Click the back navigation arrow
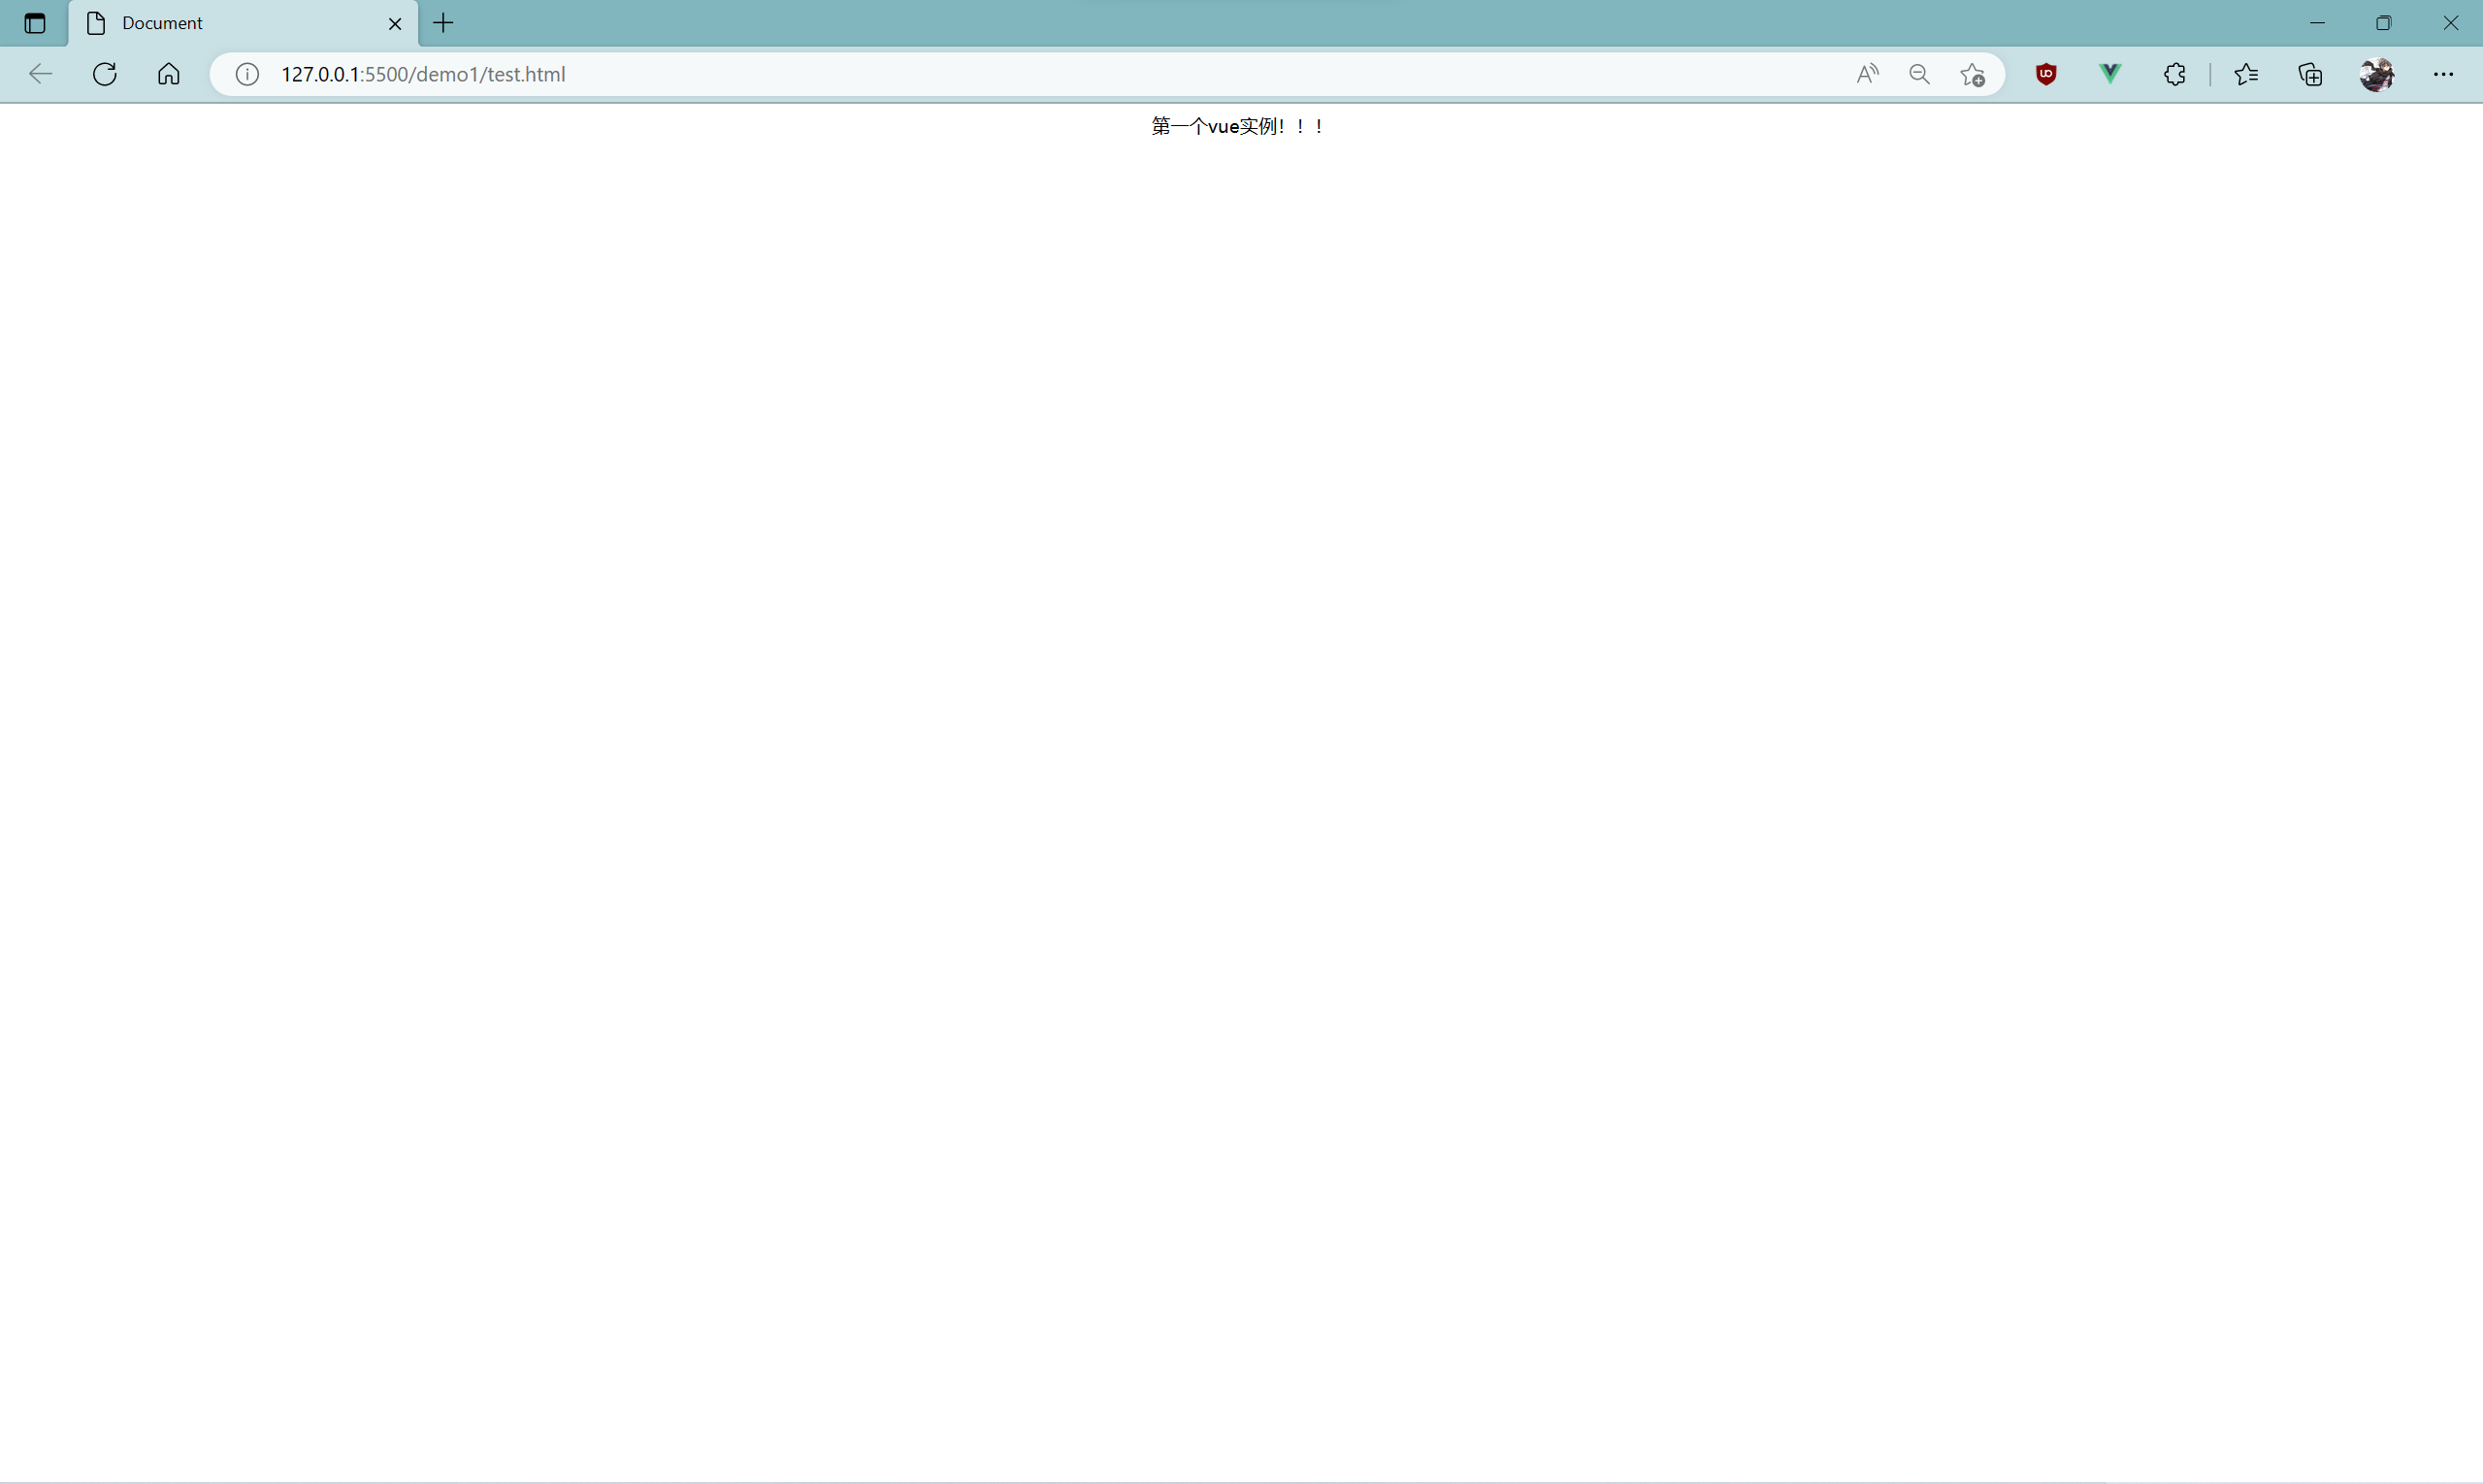Image resolution: width=2483 pixels, height=1484 pixels. (40, 74)
